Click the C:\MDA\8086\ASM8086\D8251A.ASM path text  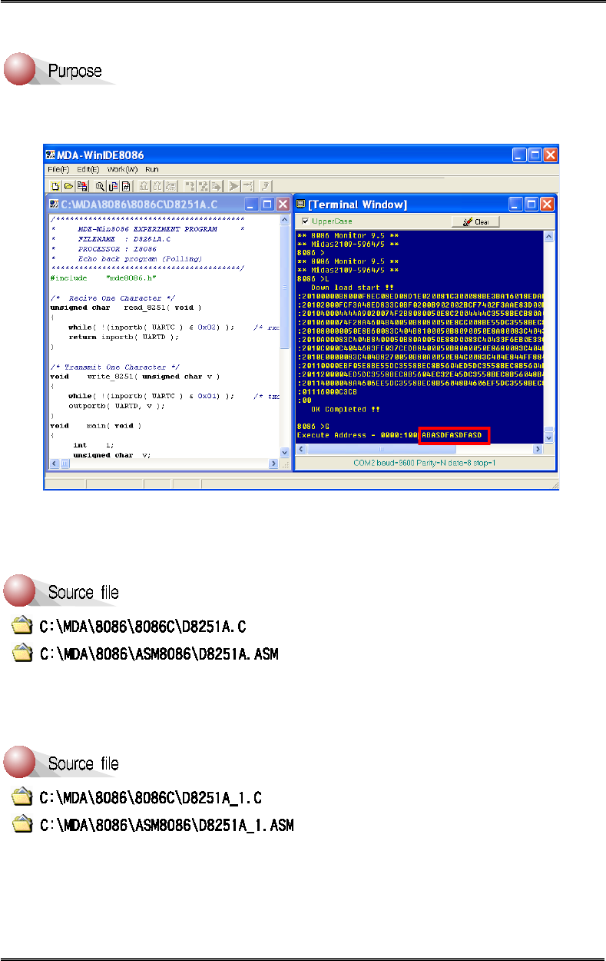[x=159, y=654]
